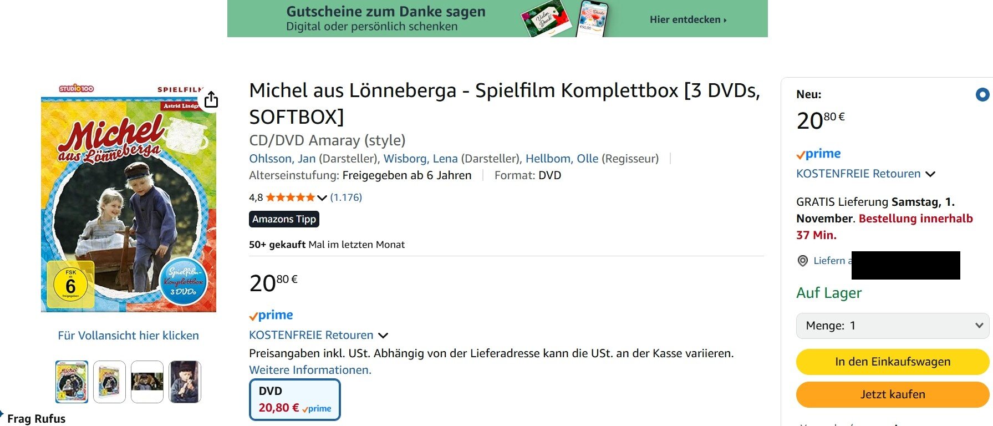The width and height of the screenshot is (993, 426).
Task: Expand the rating breakdown chevron
Action: [322, 198]
